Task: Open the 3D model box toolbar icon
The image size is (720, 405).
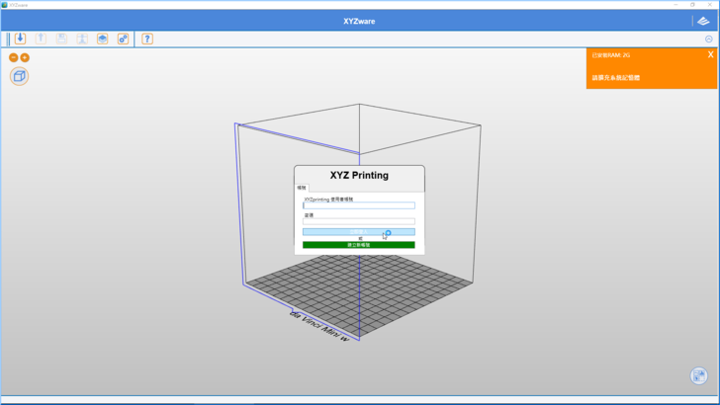Action: (103, 39)
